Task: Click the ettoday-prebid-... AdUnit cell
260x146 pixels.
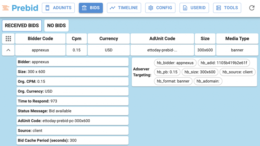Action: pos(162,50)
